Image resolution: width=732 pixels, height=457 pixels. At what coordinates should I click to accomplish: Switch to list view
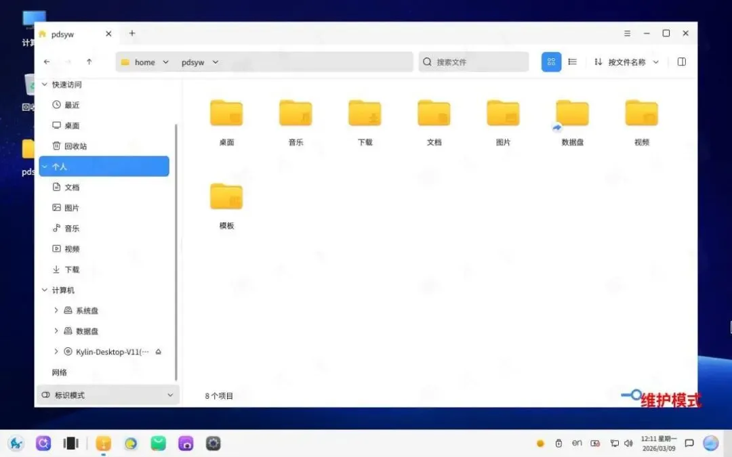pos(572,62)
